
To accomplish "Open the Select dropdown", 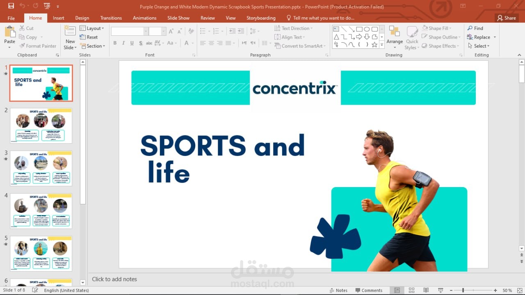I will [x=478, y=46].
